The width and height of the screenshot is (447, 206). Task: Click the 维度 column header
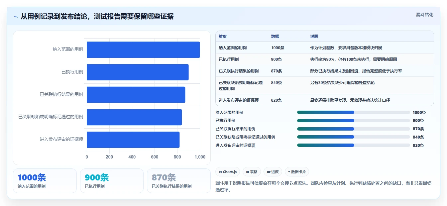click(223, 37)
